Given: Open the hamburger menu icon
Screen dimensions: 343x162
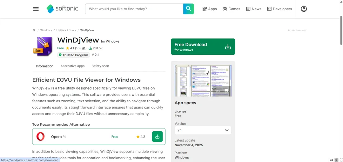Looking at the screenshot, I should [36, 9].
